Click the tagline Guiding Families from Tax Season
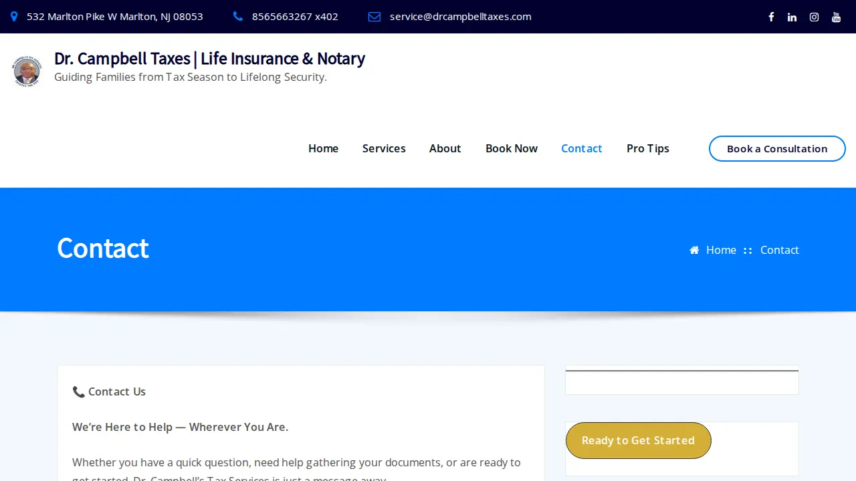The width and height of the screenshot is (856, 481). (x=191, y=77)
